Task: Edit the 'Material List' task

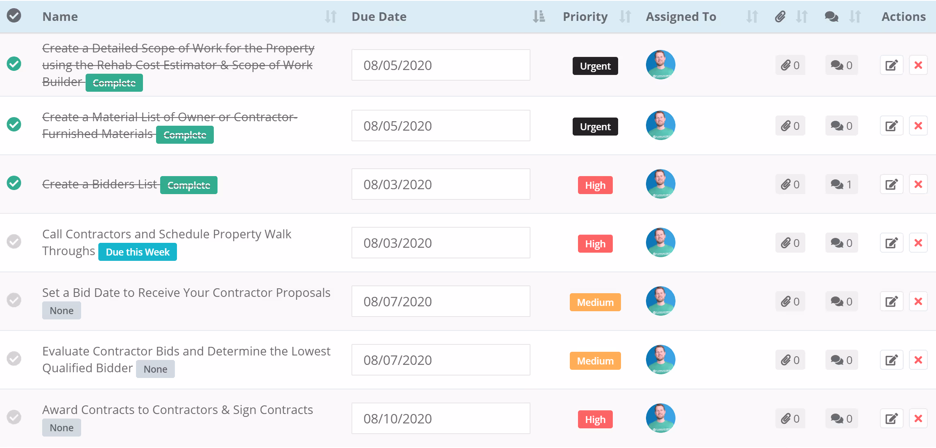Action: (891, 126)
